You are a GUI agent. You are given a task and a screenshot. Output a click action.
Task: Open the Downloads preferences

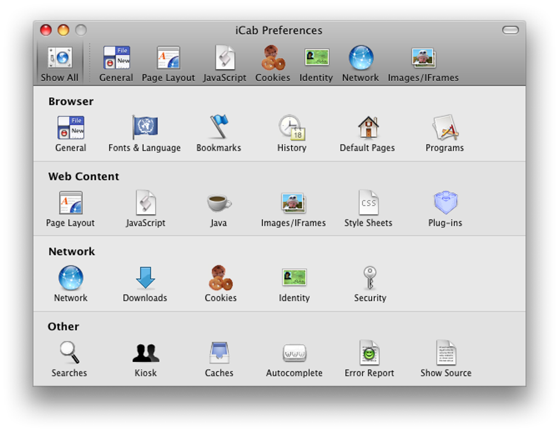point(145,284)
